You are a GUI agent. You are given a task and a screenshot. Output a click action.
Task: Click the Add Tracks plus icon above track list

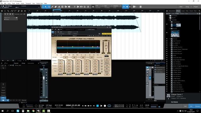[x=25, y=11]
